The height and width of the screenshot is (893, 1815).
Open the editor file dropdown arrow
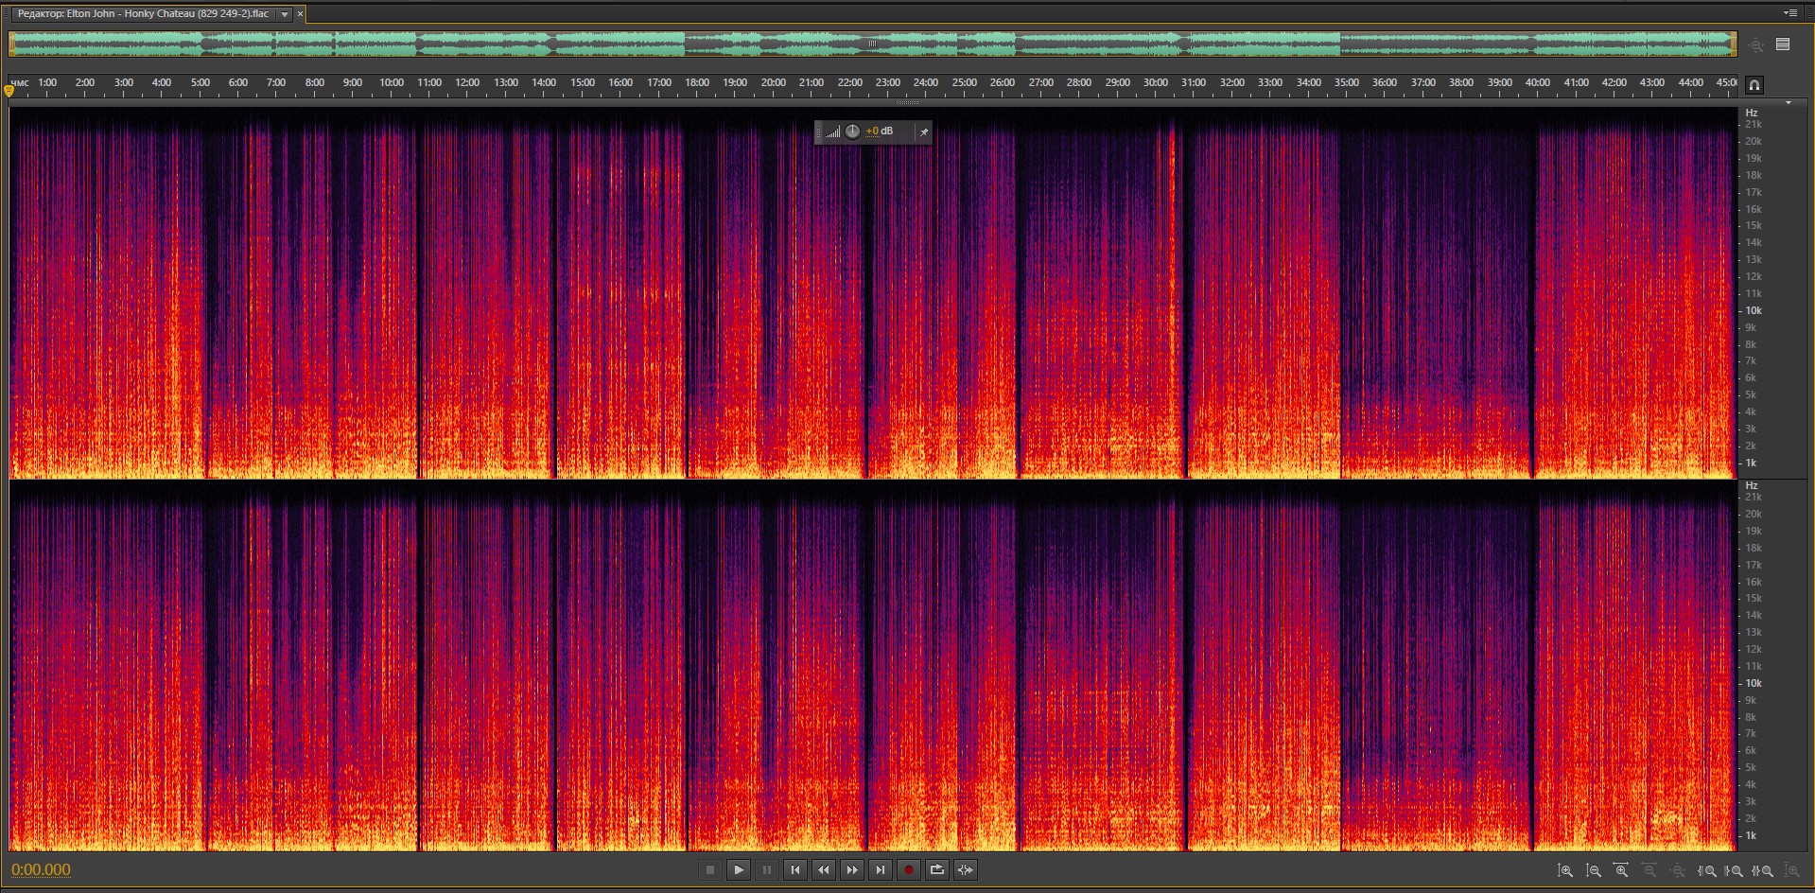[x=284, y=14]
